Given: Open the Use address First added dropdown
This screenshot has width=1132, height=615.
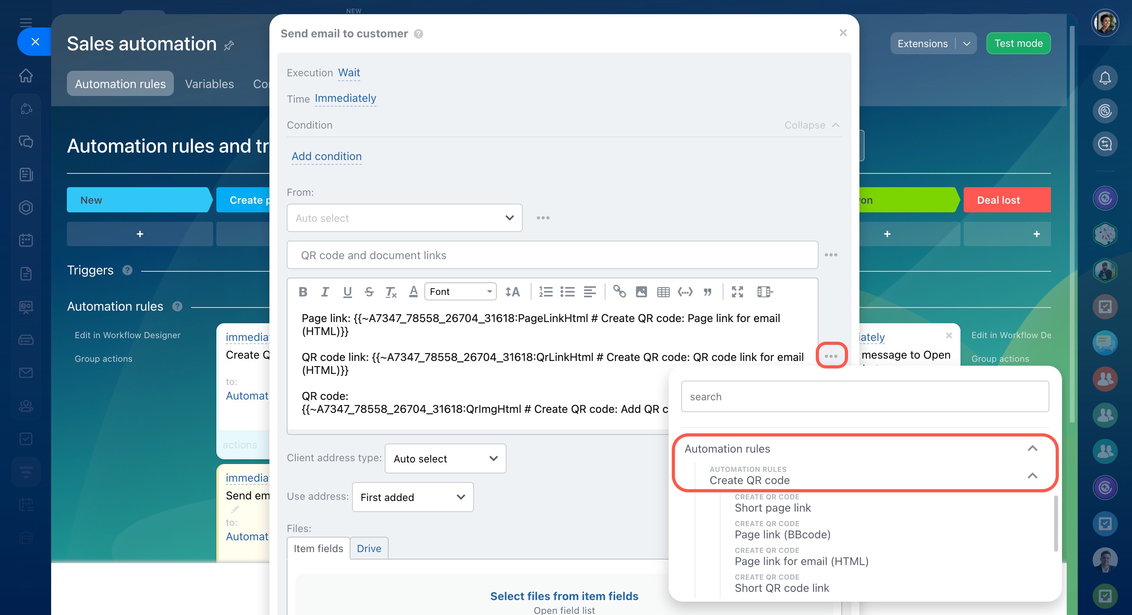Looking at the screenshot, I should (413, 497).
